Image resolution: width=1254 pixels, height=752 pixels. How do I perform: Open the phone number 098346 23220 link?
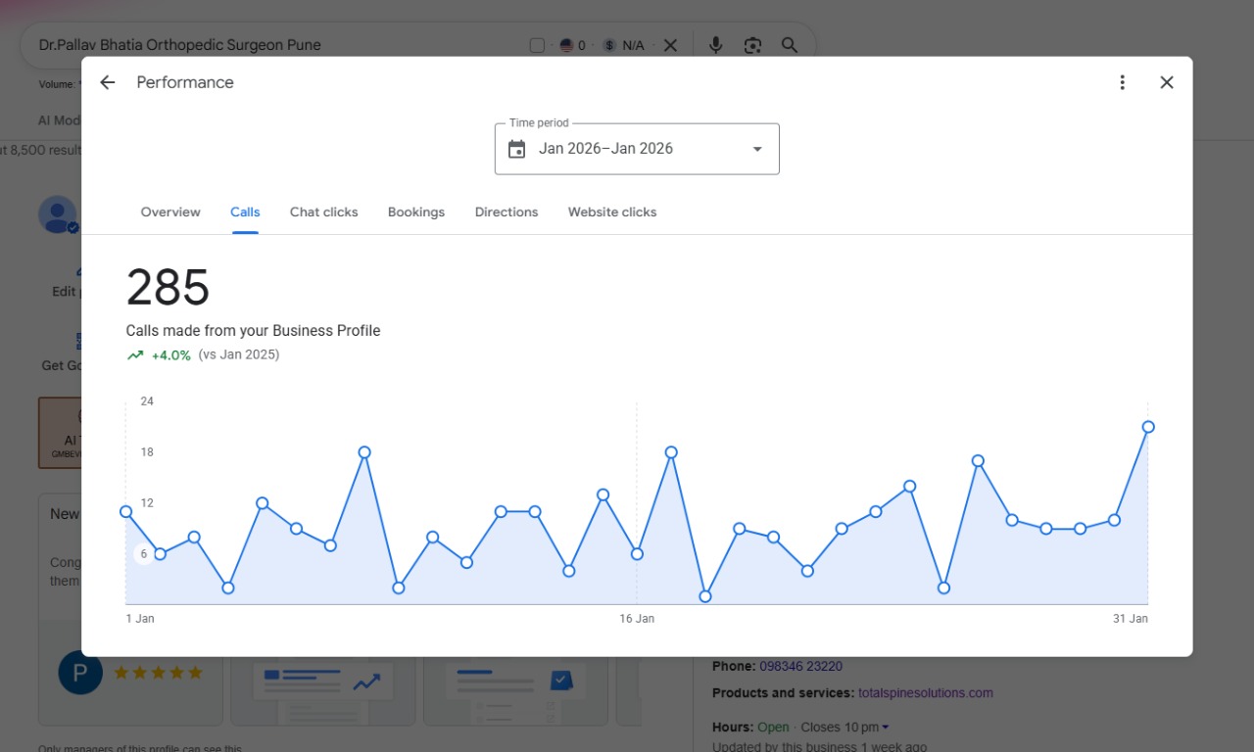tap(800, 666)
